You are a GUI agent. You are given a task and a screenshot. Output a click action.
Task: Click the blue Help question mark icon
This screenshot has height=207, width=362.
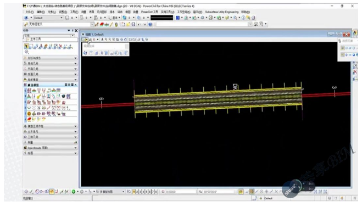tap(151, 24)
